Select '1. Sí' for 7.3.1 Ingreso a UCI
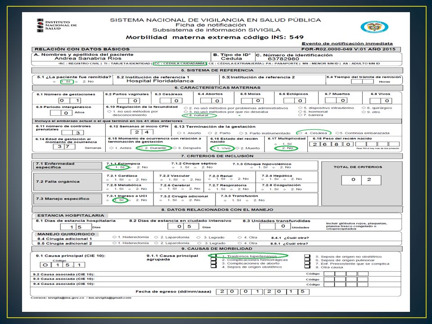 coord(108,200)
